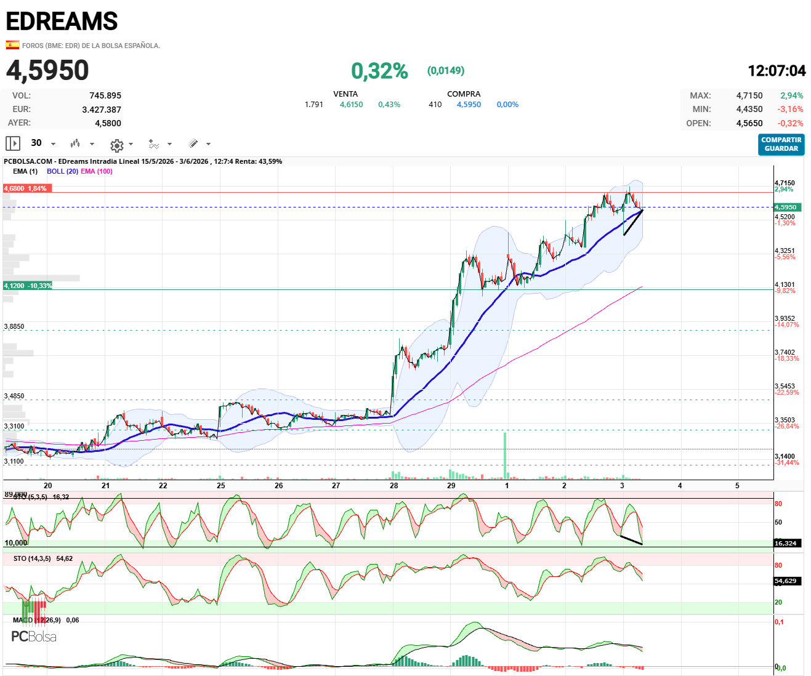
Task: Click the COMPARTIR GUARDAR button
Action: (x=781, y=145)
